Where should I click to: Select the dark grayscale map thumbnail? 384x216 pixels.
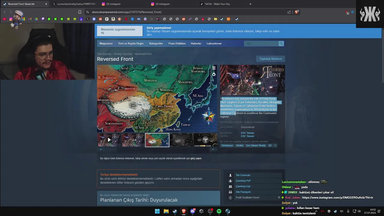(x=181, y=140)
